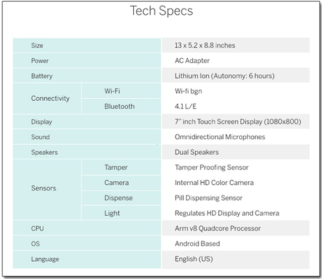Select the 4.1 L/E Bluetooth value
The image size is (322, 279).
[x=185, y=107]
